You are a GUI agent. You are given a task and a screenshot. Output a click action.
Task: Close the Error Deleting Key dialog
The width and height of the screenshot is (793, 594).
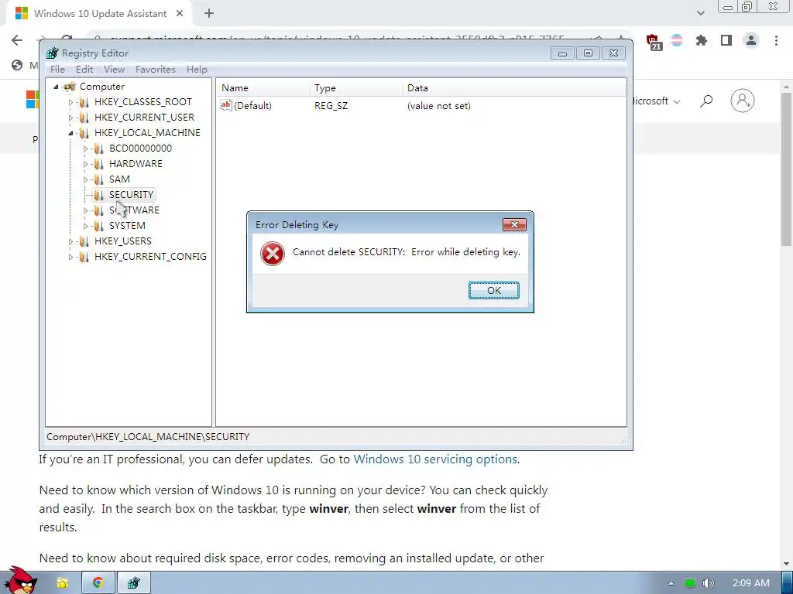click(514, 224)
